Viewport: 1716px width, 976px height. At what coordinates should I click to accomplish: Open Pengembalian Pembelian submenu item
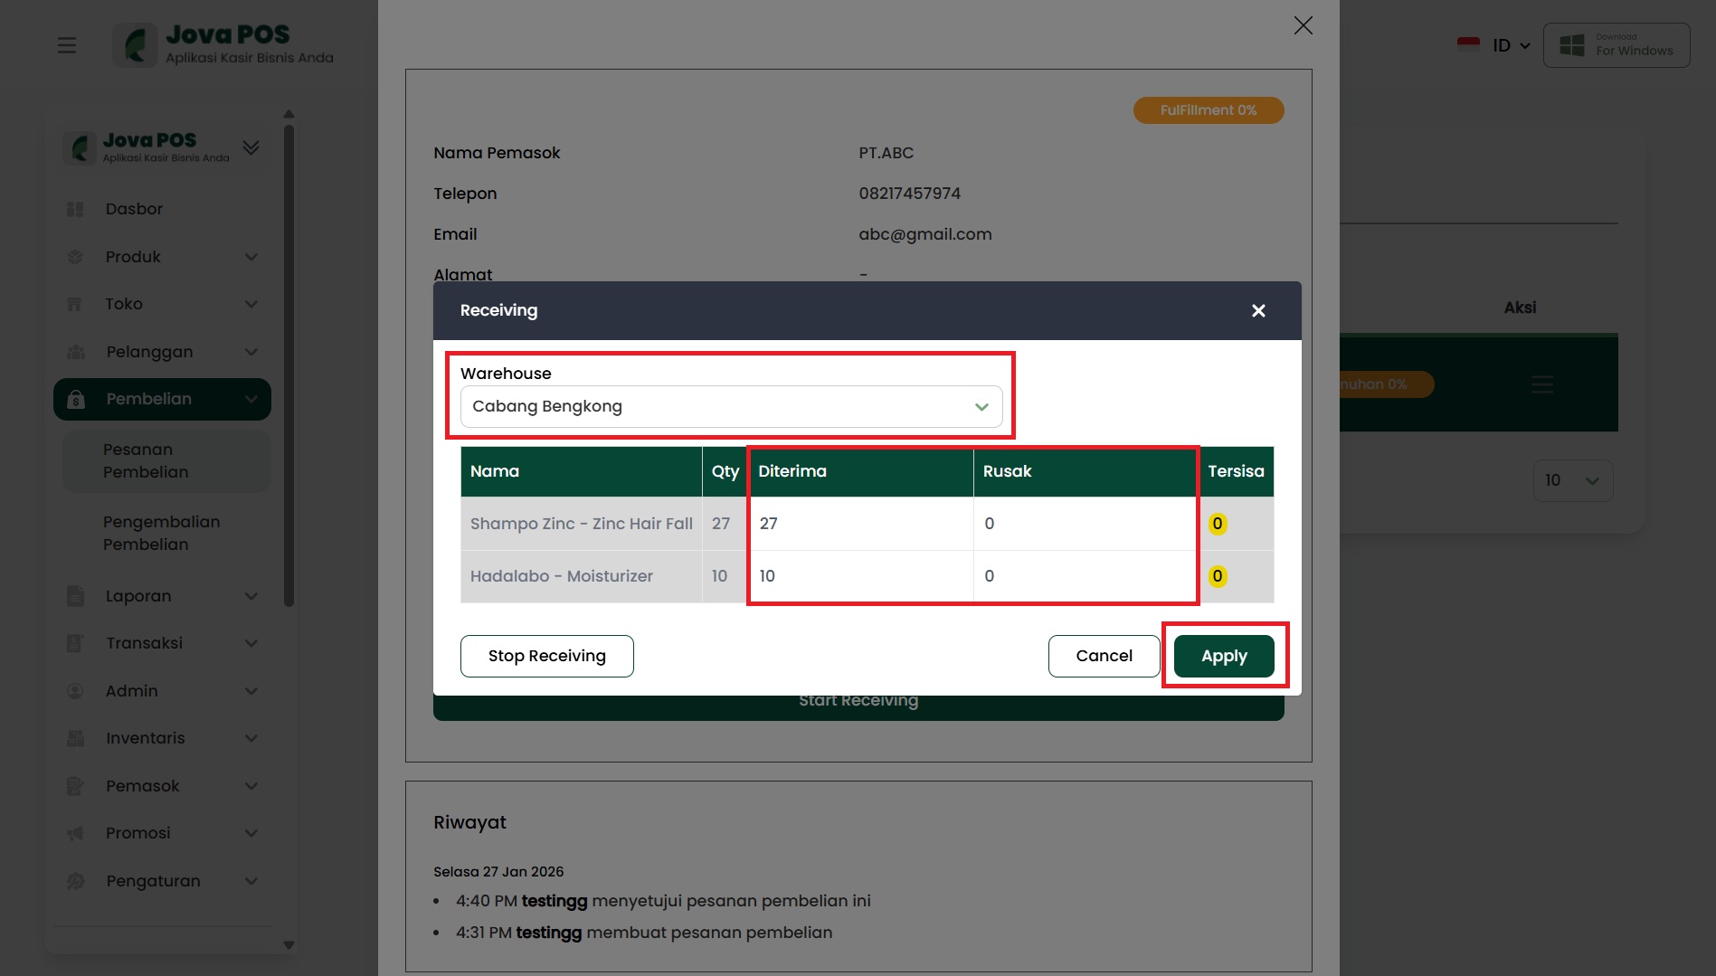coord(161,534)
